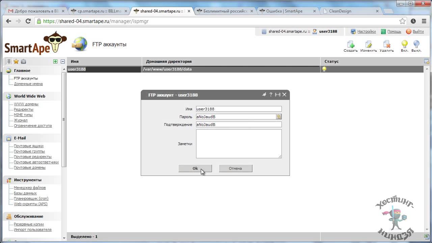The image size is (432, 243).
Task: Open help in FTP account dialog
Action: [x=271, y=95]
